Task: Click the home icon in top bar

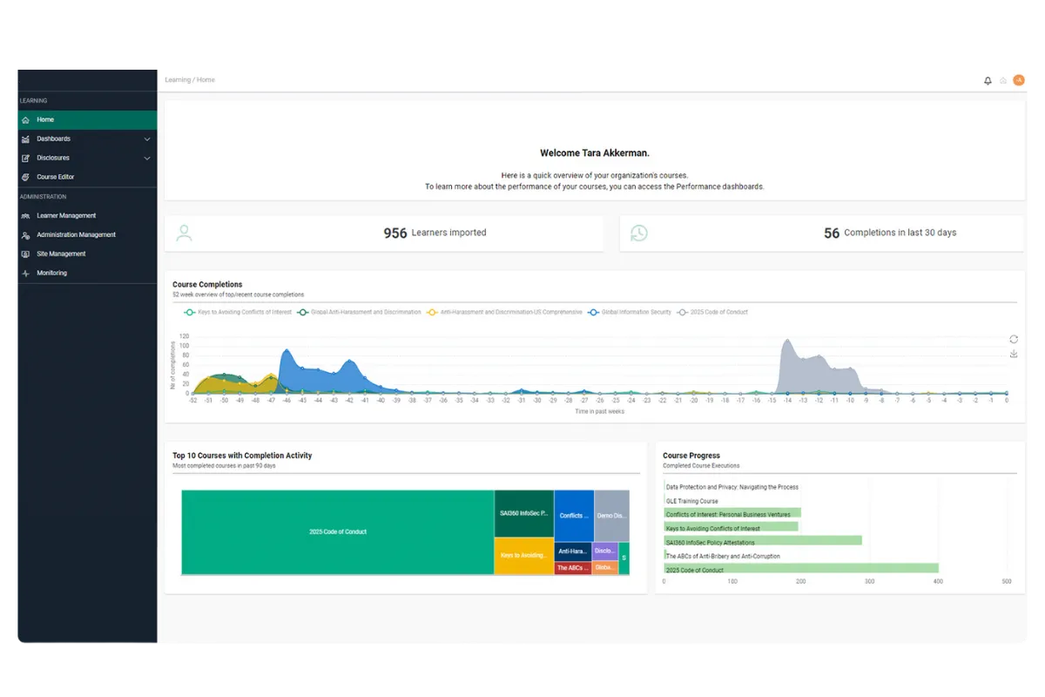Action: pyautogui.click(x=1003, y=81)
